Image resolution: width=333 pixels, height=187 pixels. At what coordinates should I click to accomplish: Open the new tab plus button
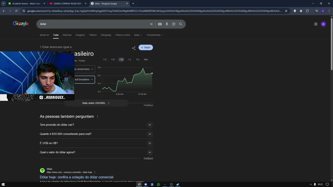(x=133, y=4)
